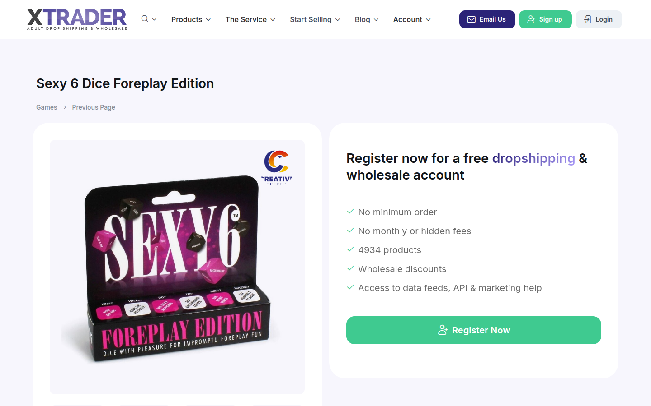Click the envelope icon in Email Us
651x406 pixels.
(471, 19)
